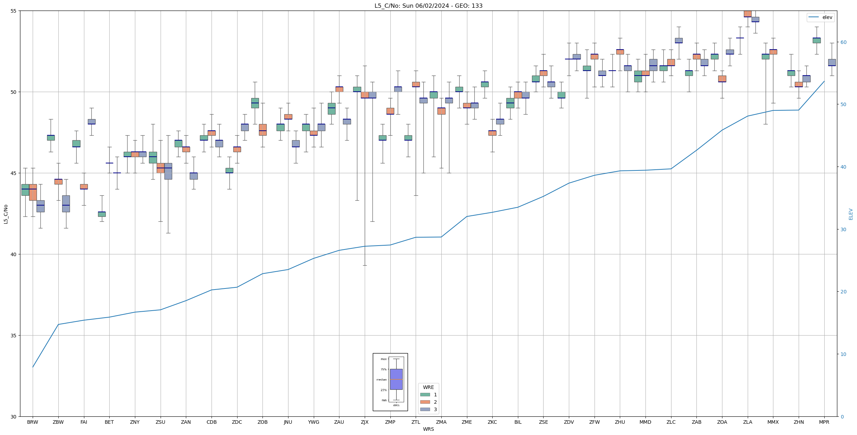Image resolution: width=857 pixels, height=435 pixels.
Task: Click the MPR x-axis tick label
Action: tap(824, 422)
